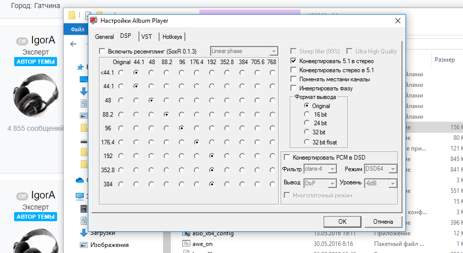Open the OneDrive cloud icon in the Explorer sidebar

[x=80, y=180]
